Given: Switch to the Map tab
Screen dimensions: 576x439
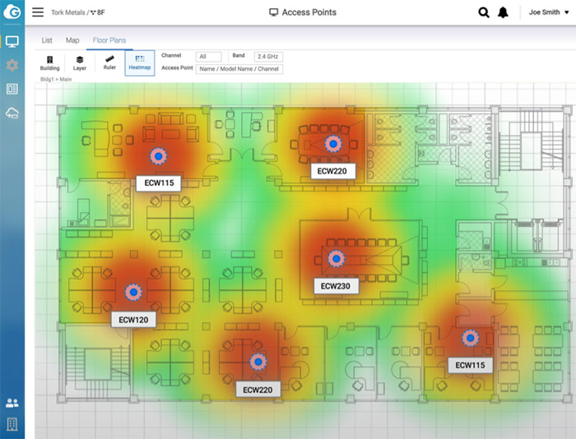Looking at the screenshot, I should (x=72, y=40).
